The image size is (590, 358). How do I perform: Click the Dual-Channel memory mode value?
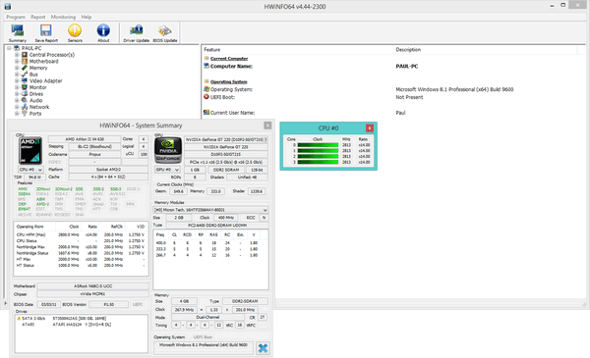tap(207, 317)
